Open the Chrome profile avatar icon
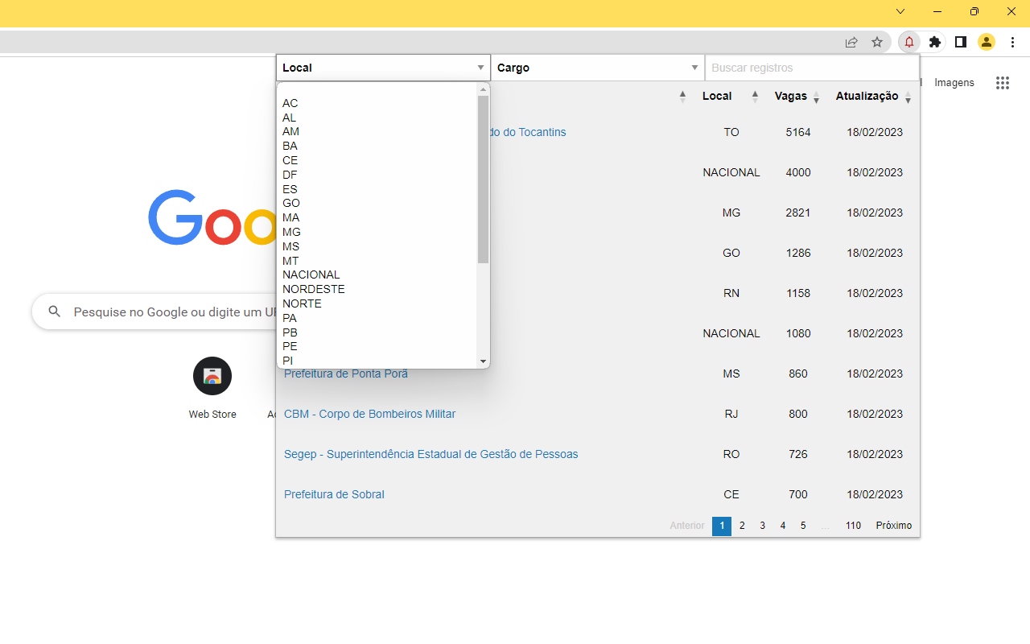 (987, 42)
